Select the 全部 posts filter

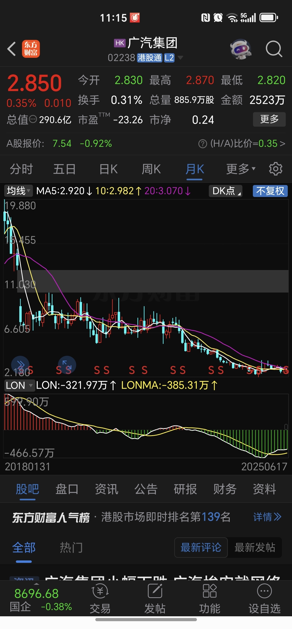pyautogui.click(x=24, y=547)
